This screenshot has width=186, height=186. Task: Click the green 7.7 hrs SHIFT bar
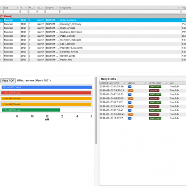[x=31, y=110]
